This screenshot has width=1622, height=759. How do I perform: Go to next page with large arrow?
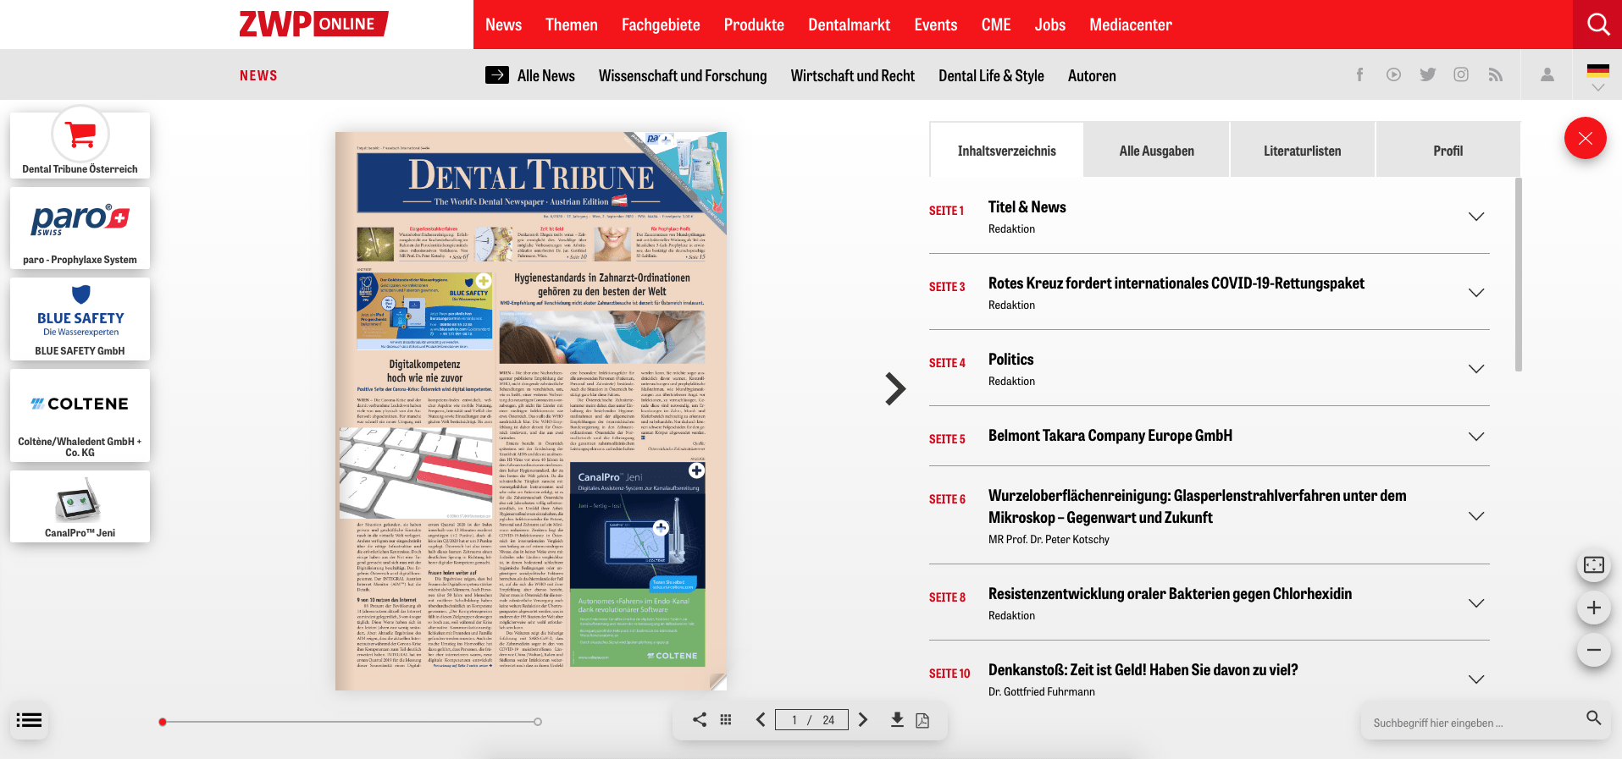tap(895, 388)
